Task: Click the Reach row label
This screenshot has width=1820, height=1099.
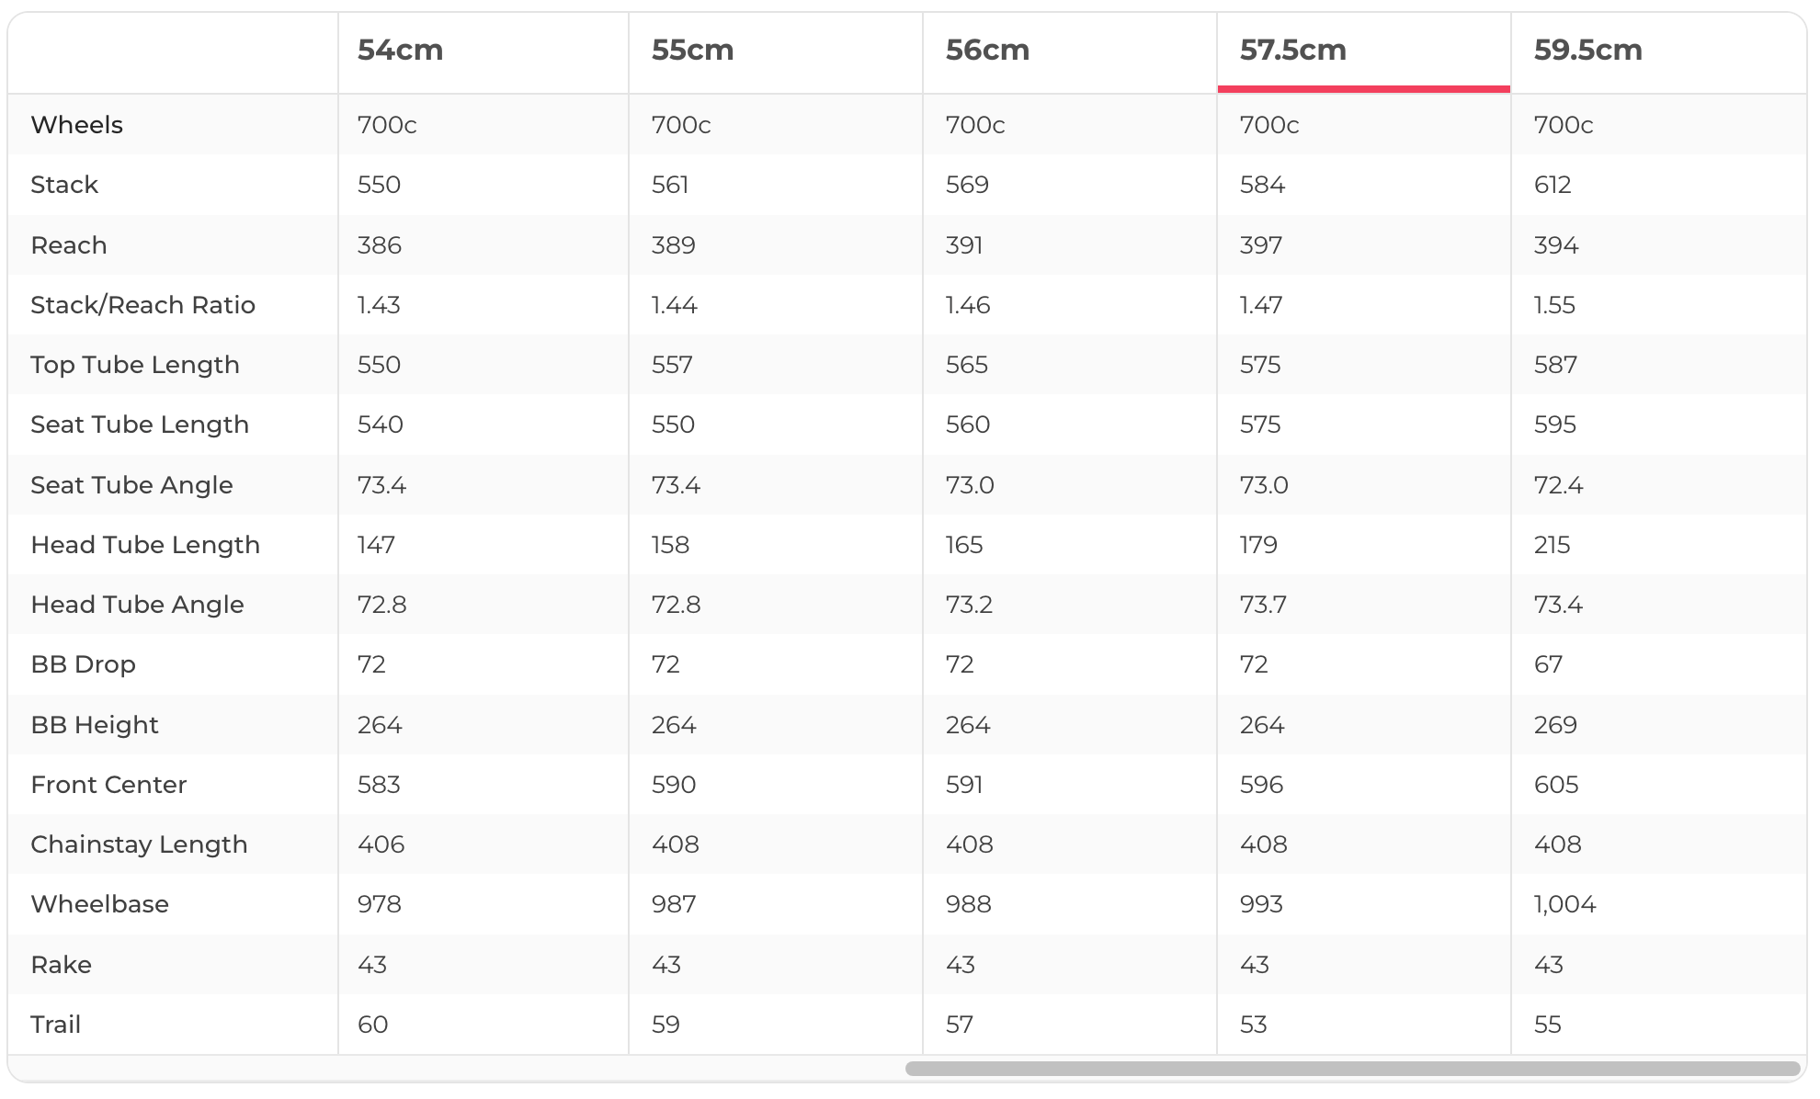Action: pos(69,245)
